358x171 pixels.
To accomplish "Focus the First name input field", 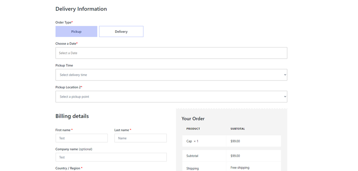I will [81, 138].
